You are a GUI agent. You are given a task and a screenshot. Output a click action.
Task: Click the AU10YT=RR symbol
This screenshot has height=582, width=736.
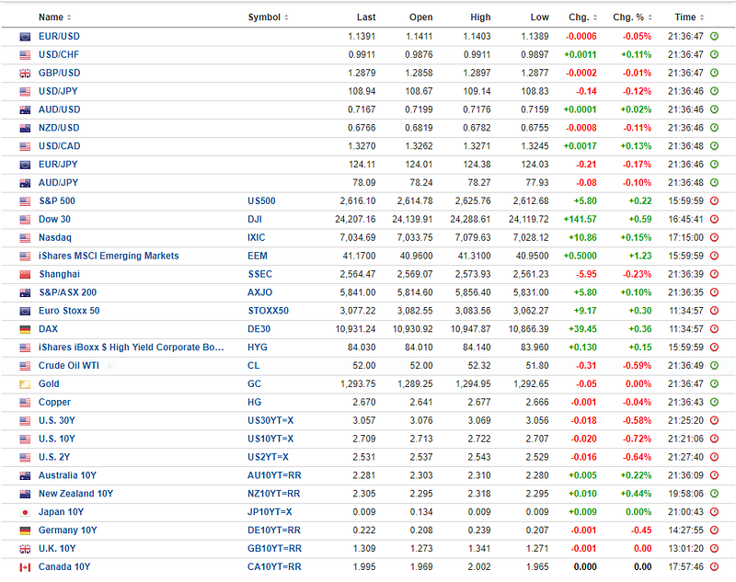tap(274, 475)
